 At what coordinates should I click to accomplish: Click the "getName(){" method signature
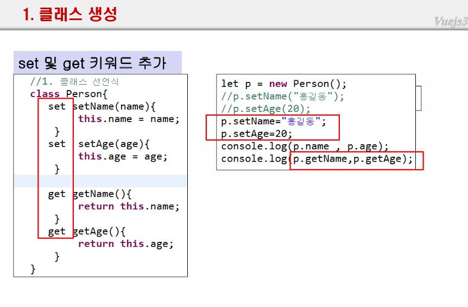[x=102, y=194]
